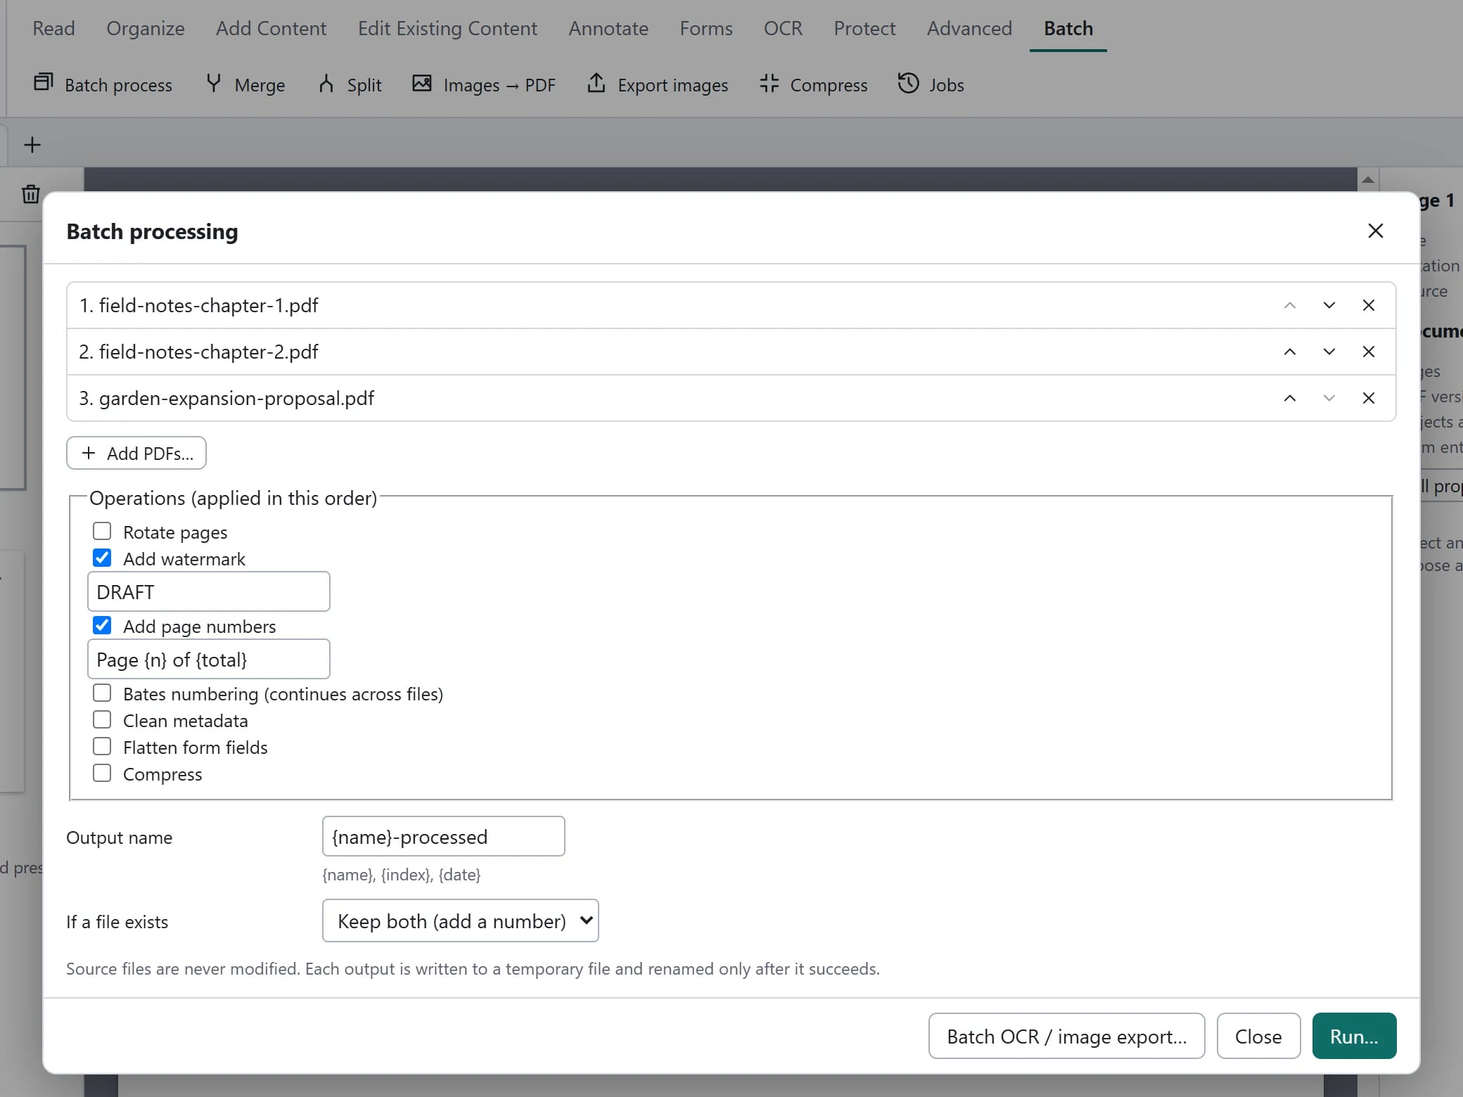Focus the page number format field

[208, 659]
